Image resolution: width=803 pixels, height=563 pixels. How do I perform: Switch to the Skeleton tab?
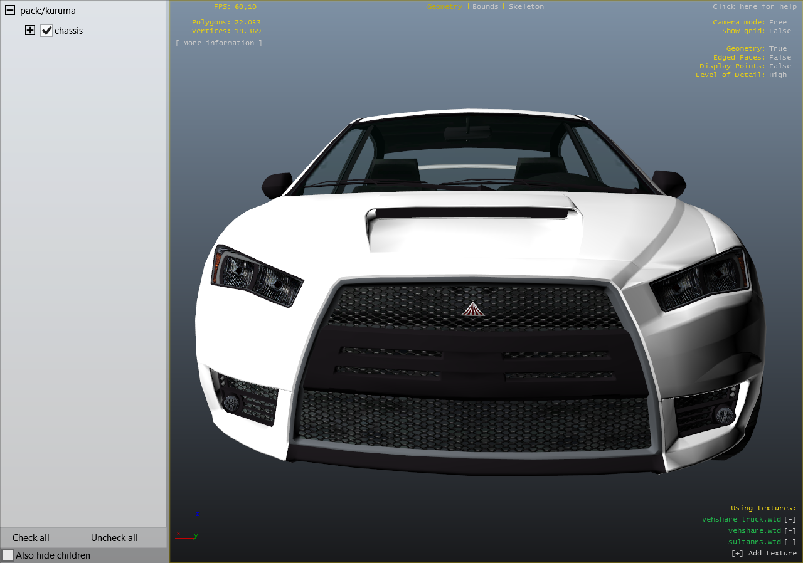[x=526, y=6]
